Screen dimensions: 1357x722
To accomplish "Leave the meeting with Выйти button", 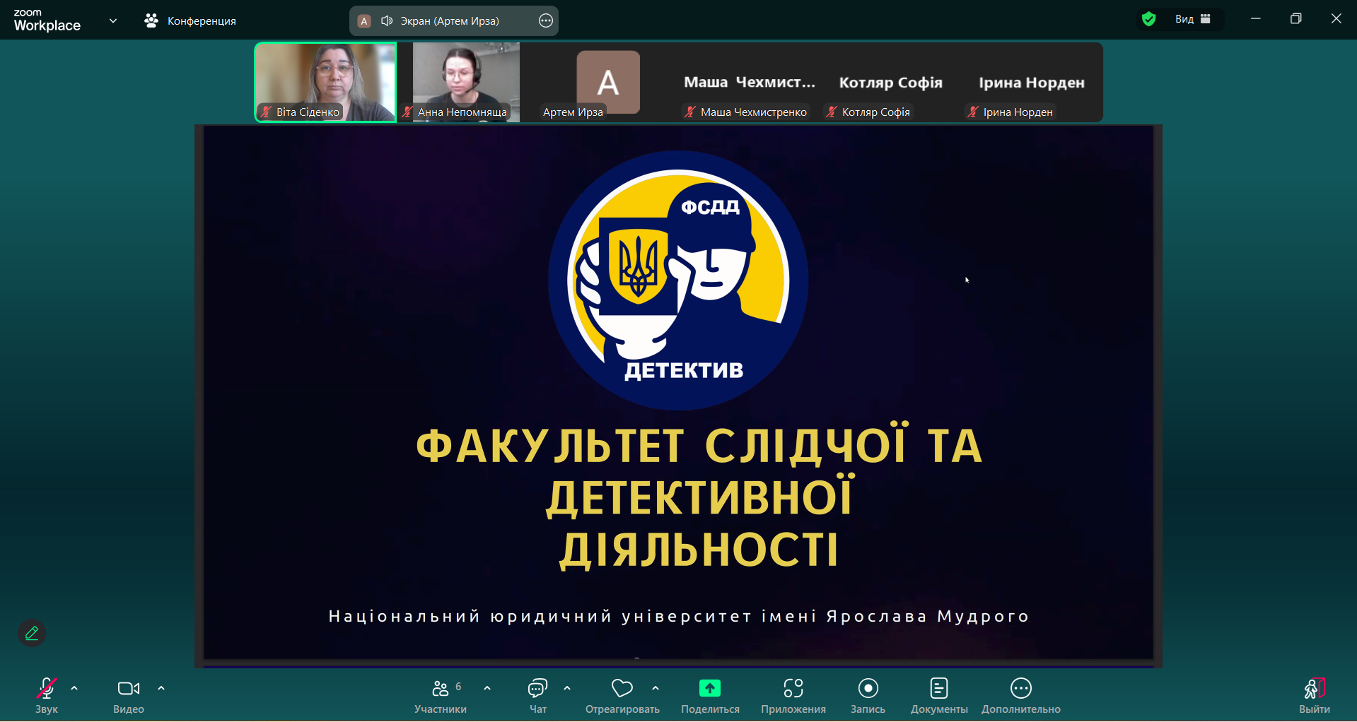I will 1315,696.
